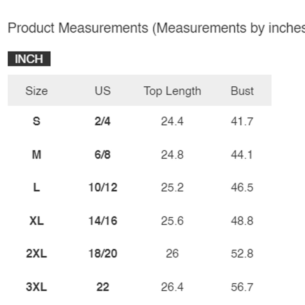Select the L size row label
This screenshot has height=305, width=305.
[37, 187]
